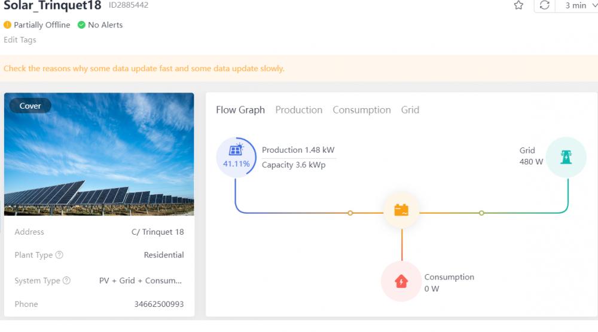Click the System Type help icon
Viewport: 598px width, 332px height.
[x=66, y=281]
